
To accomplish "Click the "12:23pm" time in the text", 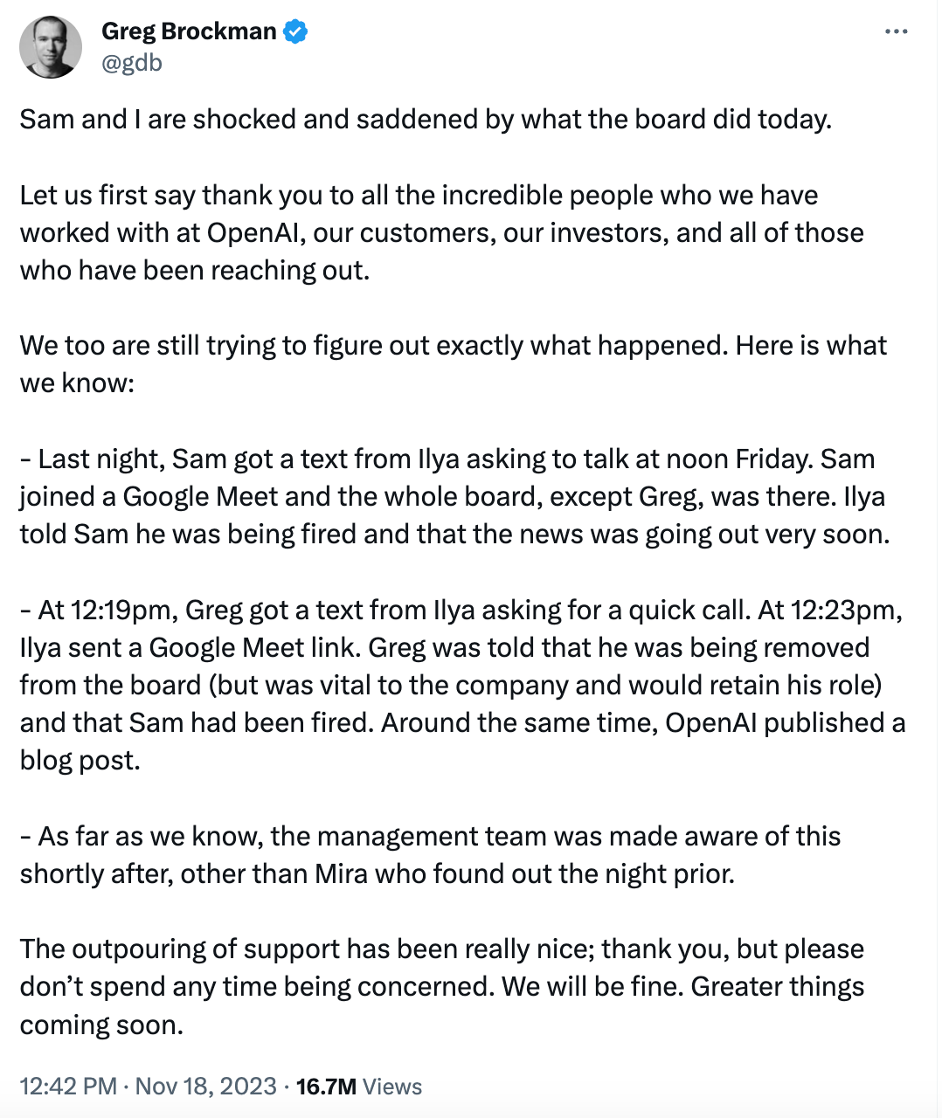I will click(x=845, y=610).
